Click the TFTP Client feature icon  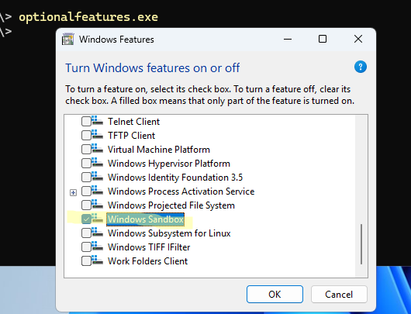[97, 134]
